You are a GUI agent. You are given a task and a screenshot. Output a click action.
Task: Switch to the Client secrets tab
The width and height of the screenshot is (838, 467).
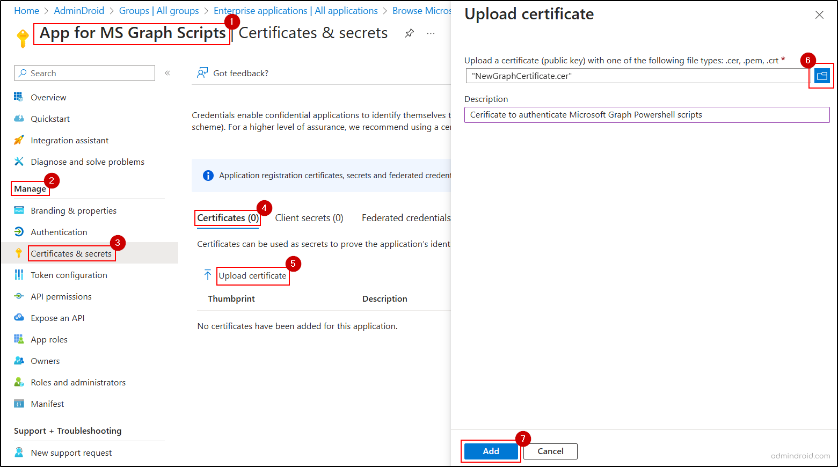coord(309,218)
